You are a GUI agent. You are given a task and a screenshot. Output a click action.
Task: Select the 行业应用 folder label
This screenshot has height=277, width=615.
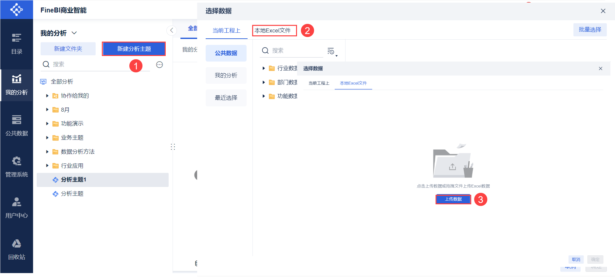(x=72, y=166)
